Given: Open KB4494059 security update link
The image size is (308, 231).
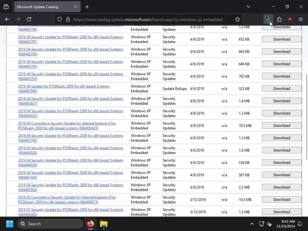Looking at the screenshot, I should 70,163.
